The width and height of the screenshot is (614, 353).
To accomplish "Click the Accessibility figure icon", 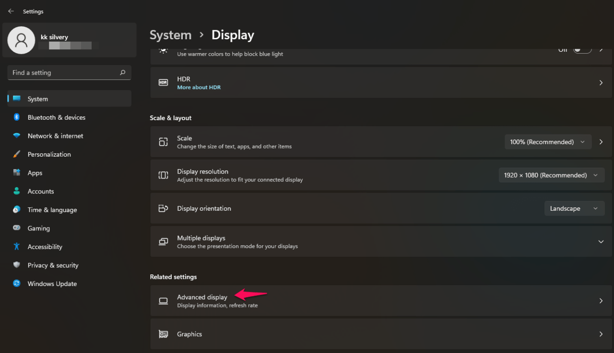I will pos(17,247).
